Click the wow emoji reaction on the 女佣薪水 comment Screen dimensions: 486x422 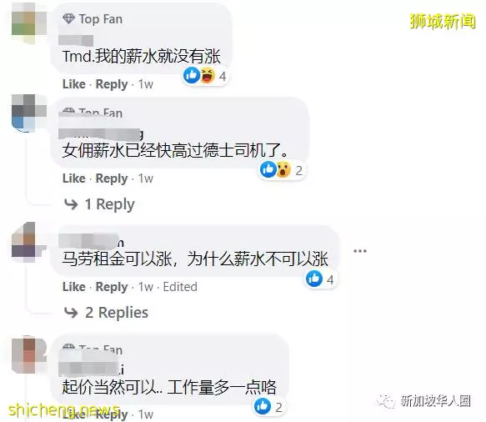pos(283,169)
